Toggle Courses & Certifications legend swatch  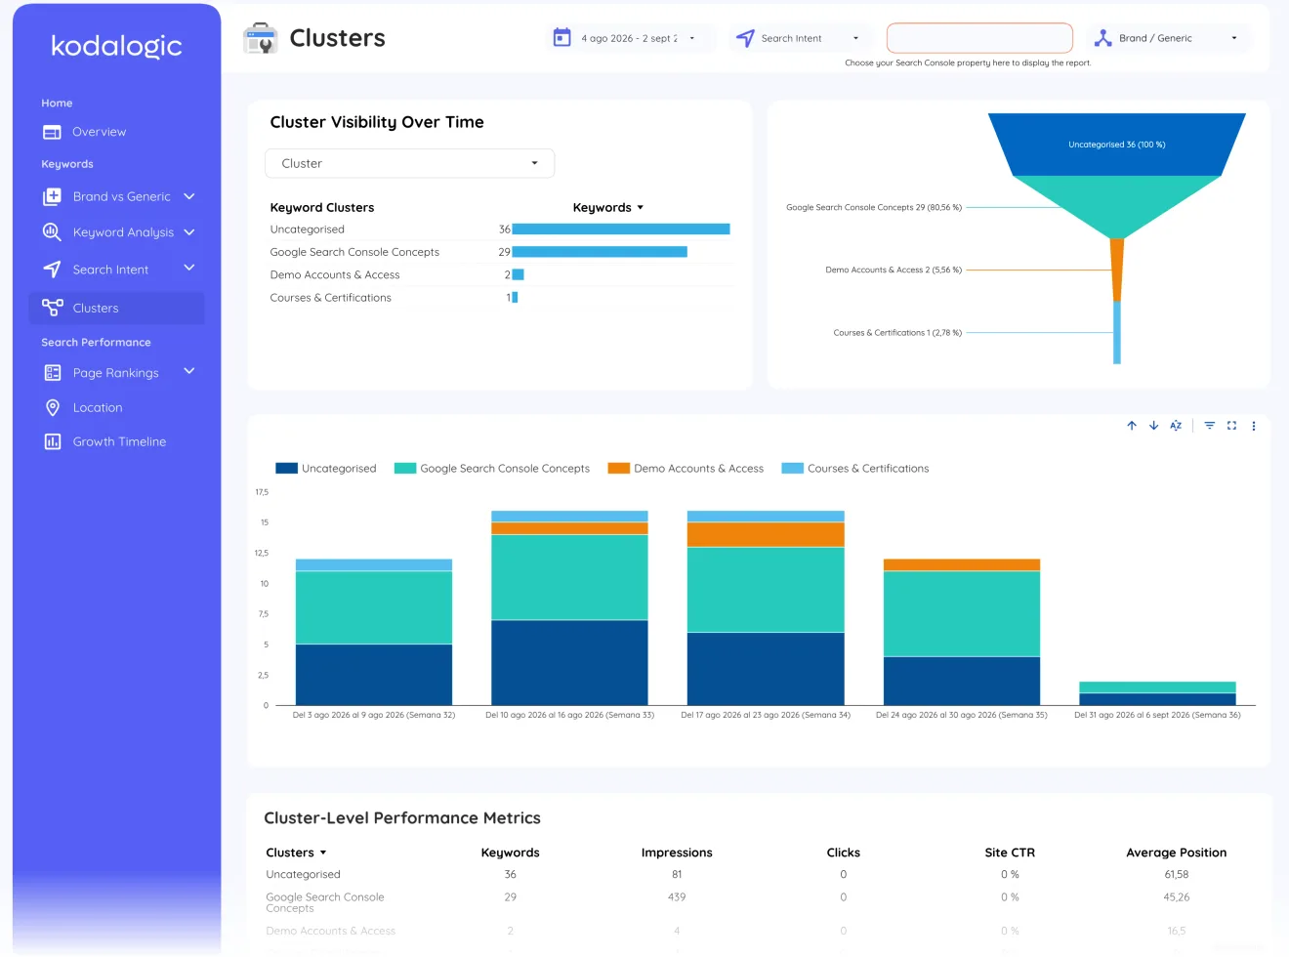[x=793, y=469]
